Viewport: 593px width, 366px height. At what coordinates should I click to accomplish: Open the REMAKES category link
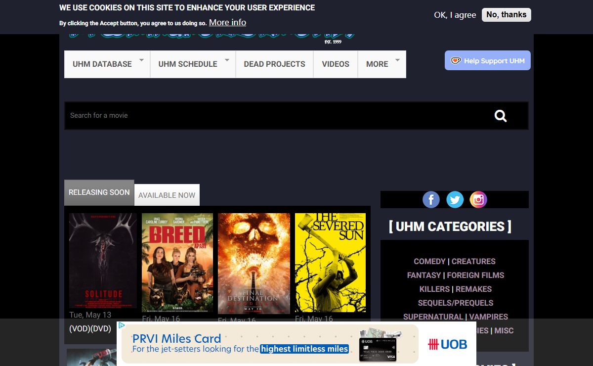pyautogui.click(x=473, y=289)
